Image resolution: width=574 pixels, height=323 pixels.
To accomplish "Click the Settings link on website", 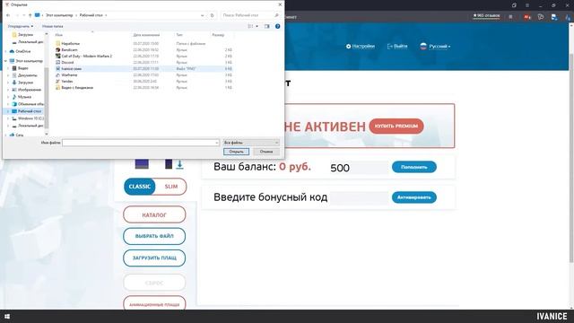I will click(361, 46).
